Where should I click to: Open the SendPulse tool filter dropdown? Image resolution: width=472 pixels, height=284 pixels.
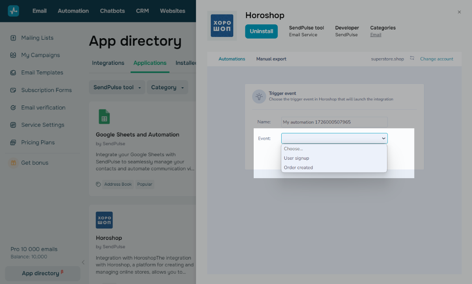pos(117,87)
